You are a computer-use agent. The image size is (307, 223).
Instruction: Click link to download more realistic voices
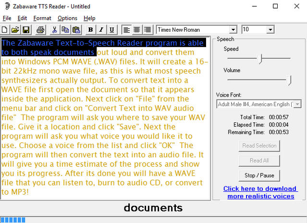[260, 192]
